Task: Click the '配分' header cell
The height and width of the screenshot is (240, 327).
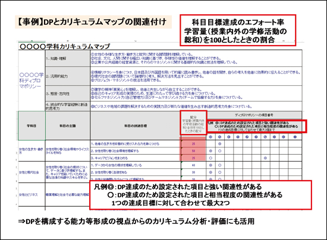Action: (x=194, y=123)
